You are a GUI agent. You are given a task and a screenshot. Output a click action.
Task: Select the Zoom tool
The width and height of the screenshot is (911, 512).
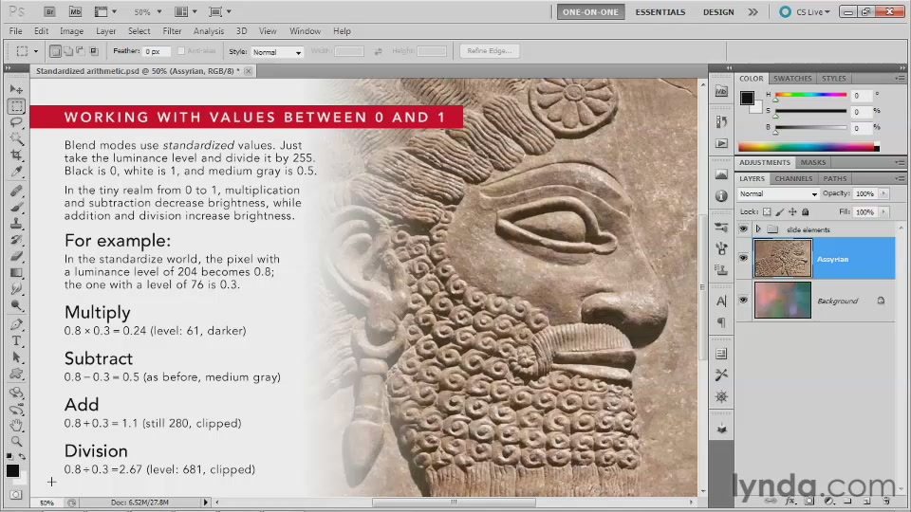[x=16, y=442]
